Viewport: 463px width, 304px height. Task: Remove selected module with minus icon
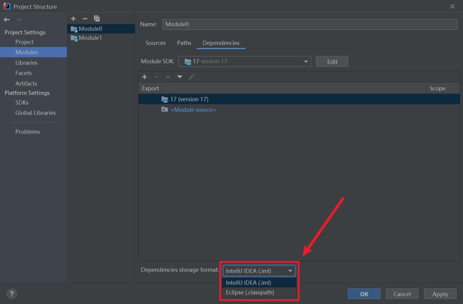click(85, 19)
